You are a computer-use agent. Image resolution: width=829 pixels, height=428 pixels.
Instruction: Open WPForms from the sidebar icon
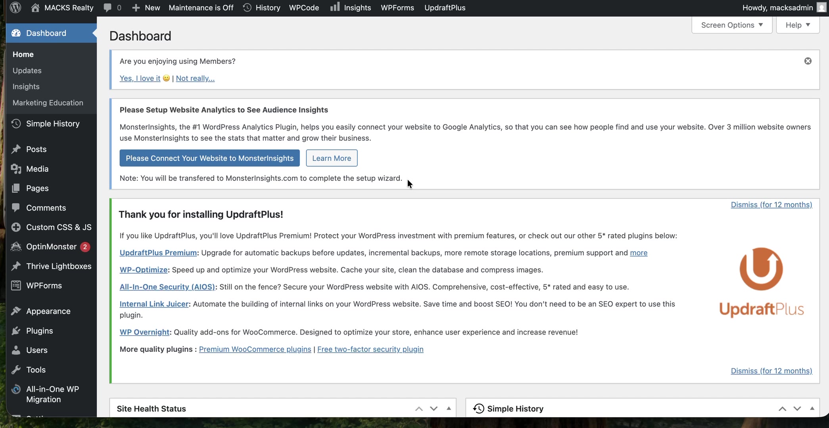pyautogui.click(x=16, y=285)
